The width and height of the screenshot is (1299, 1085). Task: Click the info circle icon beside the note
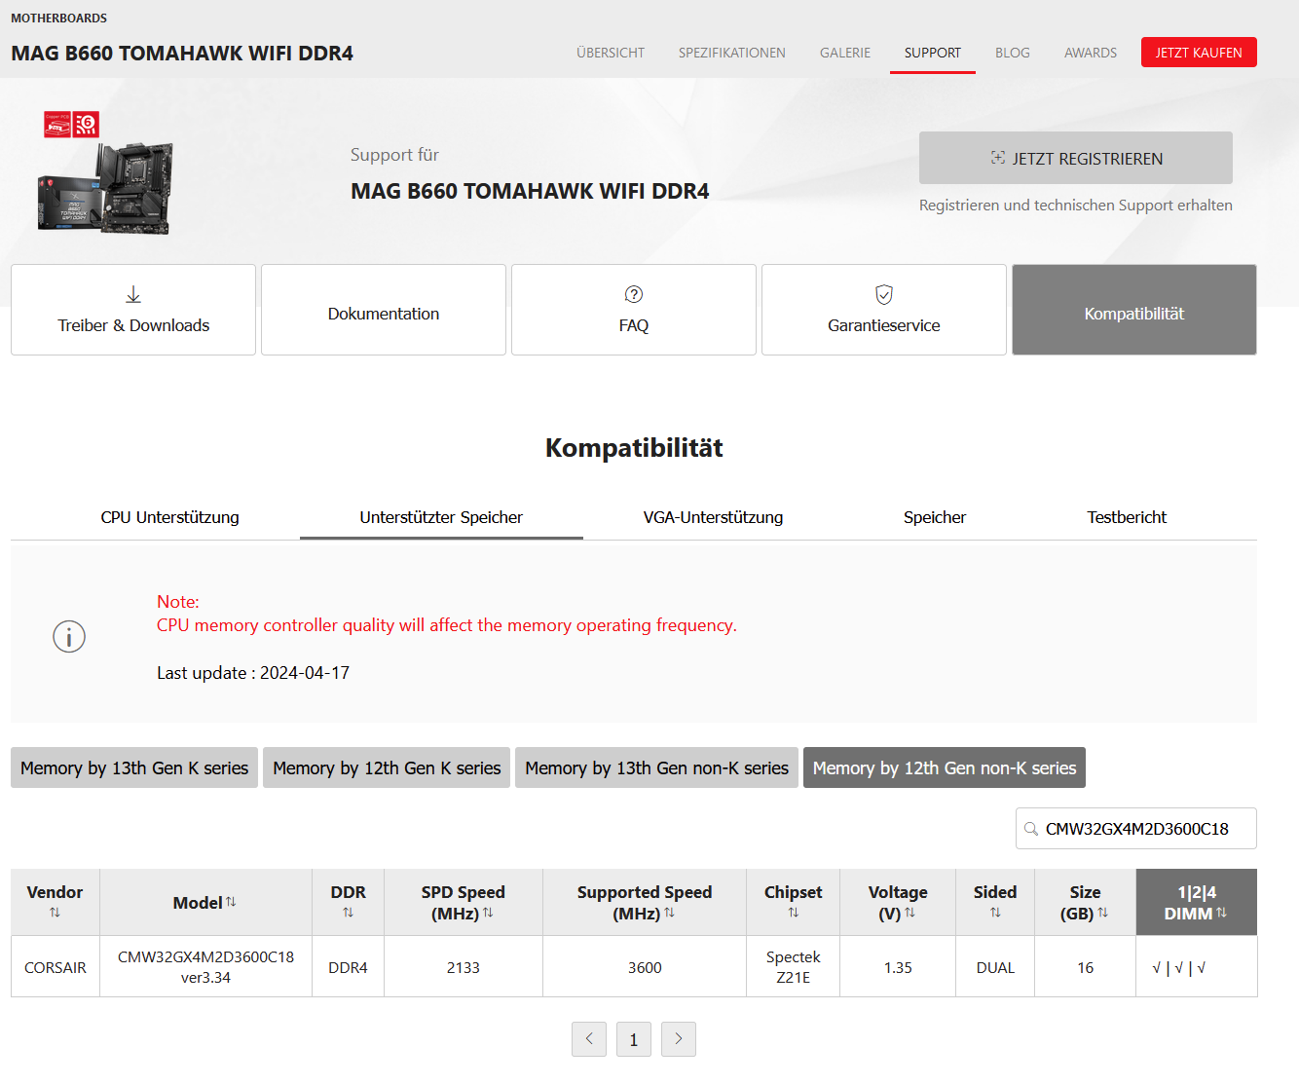[x=69, y=637]
